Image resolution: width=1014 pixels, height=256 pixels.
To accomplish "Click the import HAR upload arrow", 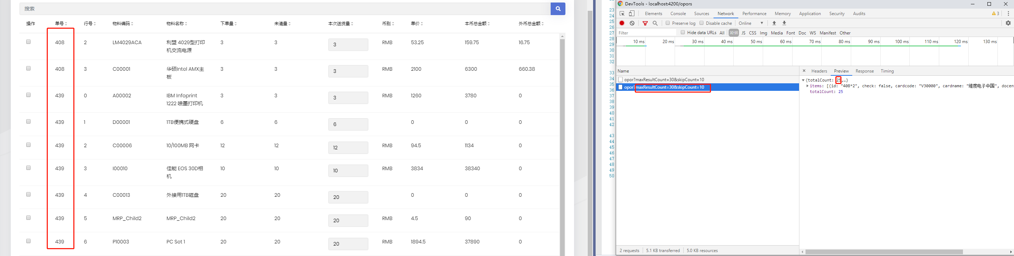I will (774, 23).
